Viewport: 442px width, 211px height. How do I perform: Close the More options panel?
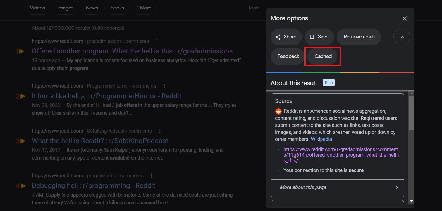(405, 19)
